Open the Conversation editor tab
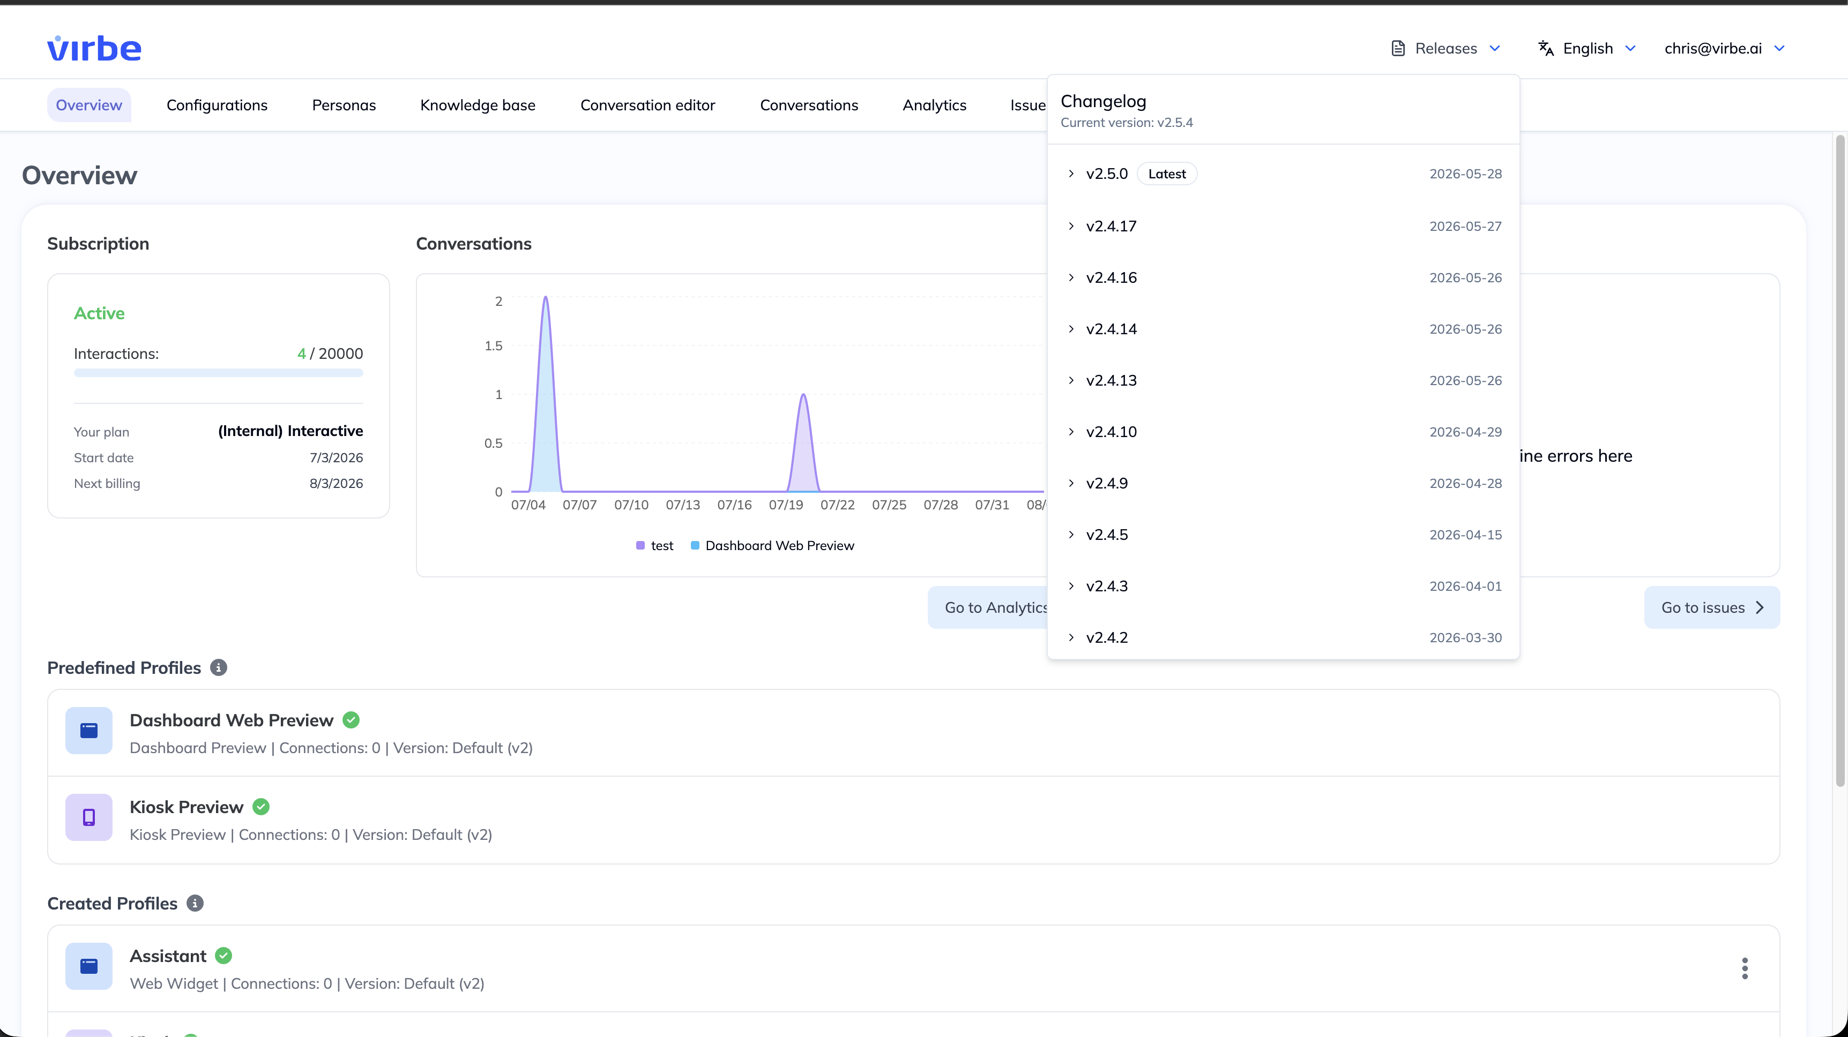This screenshot has width=1848, height=1037. tap(648, 104)
